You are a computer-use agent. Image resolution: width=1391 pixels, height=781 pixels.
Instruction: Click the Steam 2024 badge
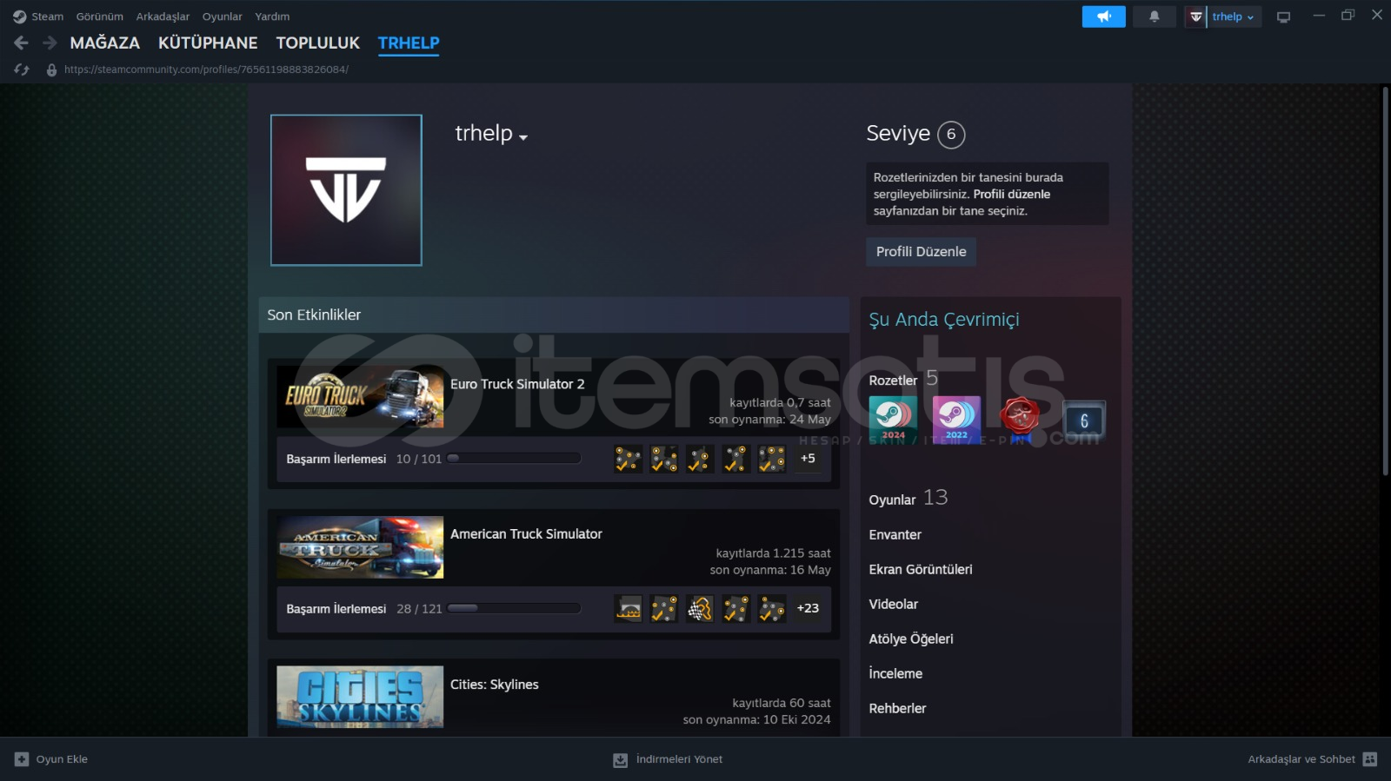(893, 420)
